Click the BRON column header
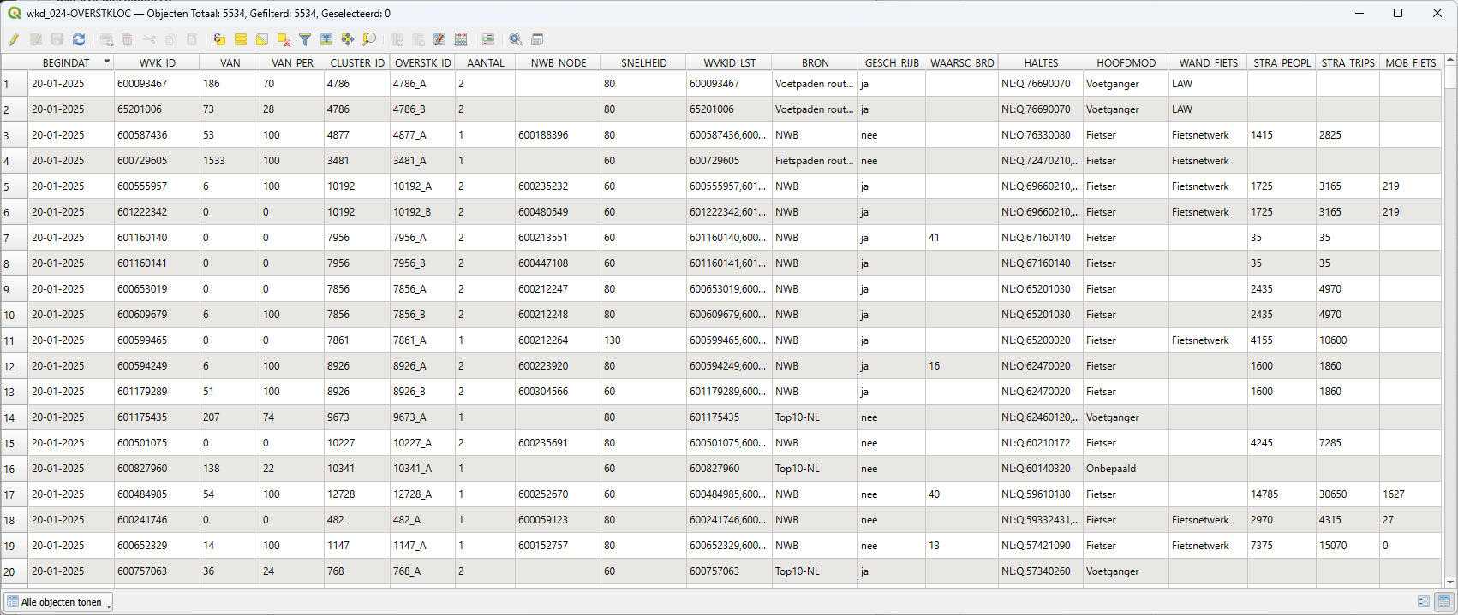The image size is (1458, 615). [x=815, y=62]
